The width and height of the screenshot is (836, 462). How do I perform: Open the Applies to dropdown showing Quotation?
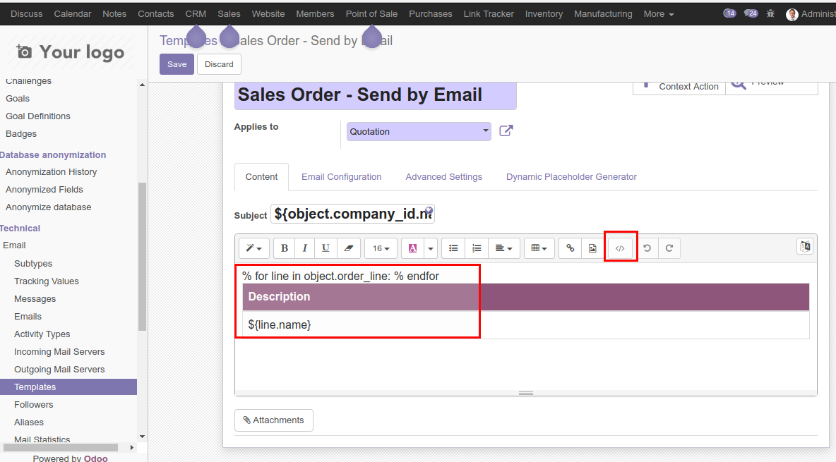coord(418,130)
